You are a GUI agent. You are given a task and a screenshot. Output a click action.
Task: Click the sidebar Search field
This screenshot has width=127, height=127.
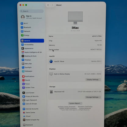(31, 11)
